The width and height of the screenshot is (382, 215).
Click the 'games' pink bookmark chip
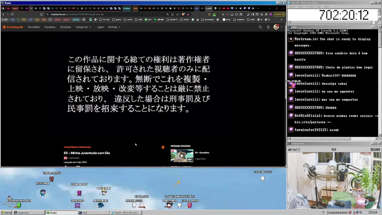coord(67,20)
